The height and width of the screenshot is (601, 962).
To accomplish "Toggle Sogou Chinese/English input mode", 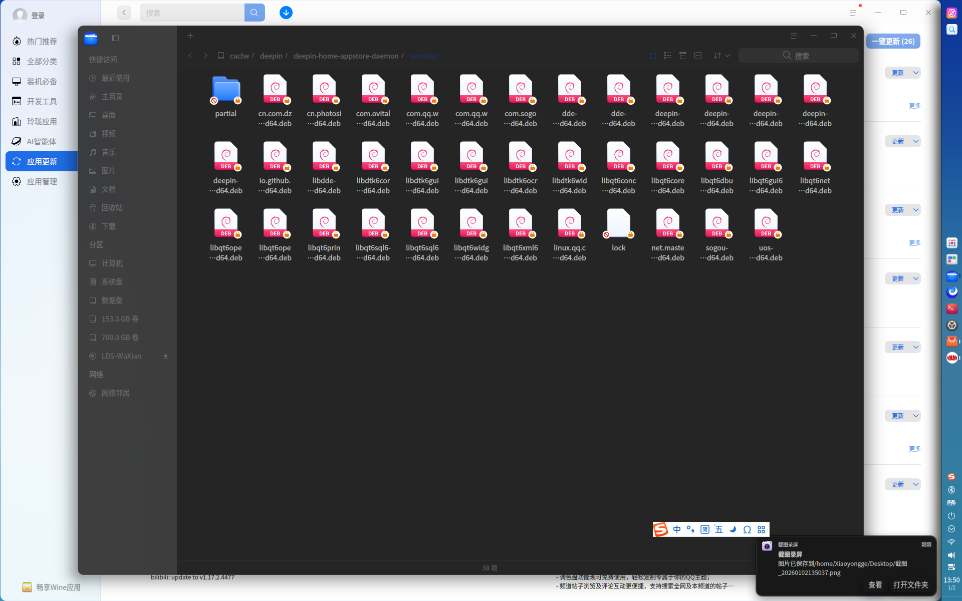I will coord(676,529).
